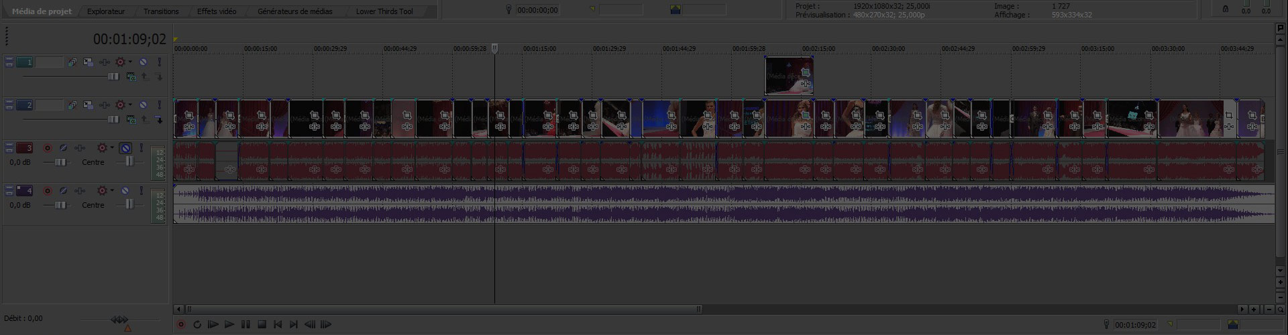This screenshot has width=1288, height=335.
Task: Zoom out timeline with minus button
Action: pos(1269,310)
